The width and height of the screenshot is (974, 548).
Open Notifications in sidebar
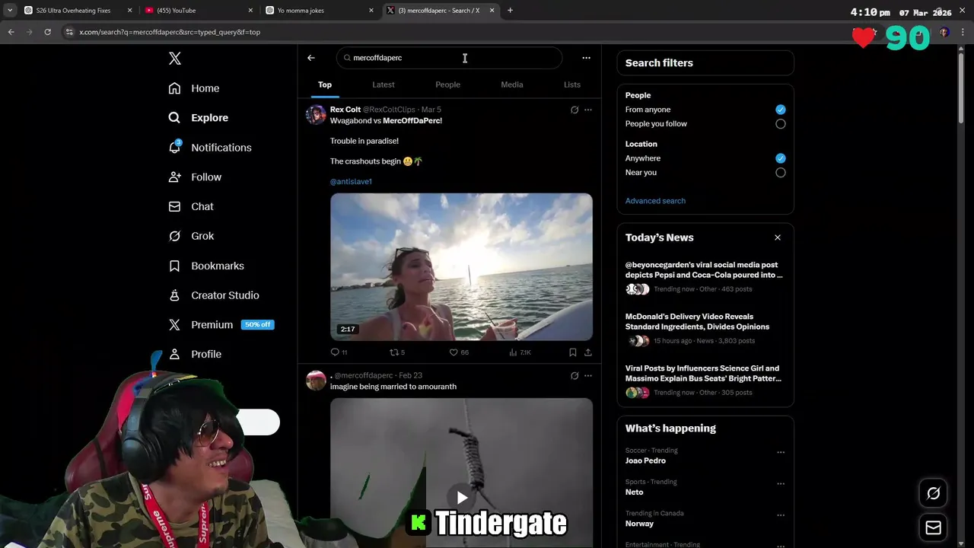click(209, 148)
